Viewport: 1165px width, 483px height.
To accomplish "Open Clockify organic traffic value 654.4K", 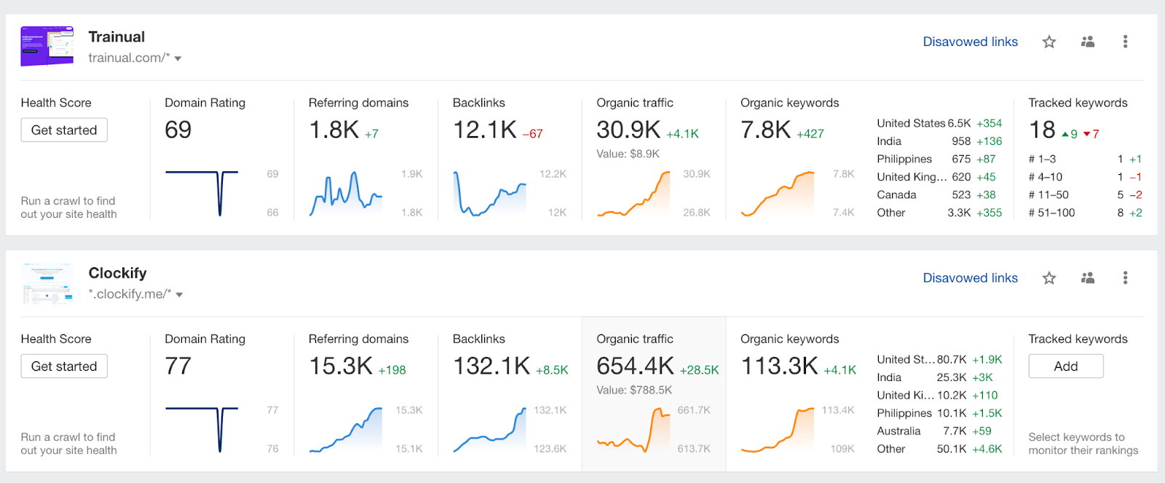I will tap(635, 365).
